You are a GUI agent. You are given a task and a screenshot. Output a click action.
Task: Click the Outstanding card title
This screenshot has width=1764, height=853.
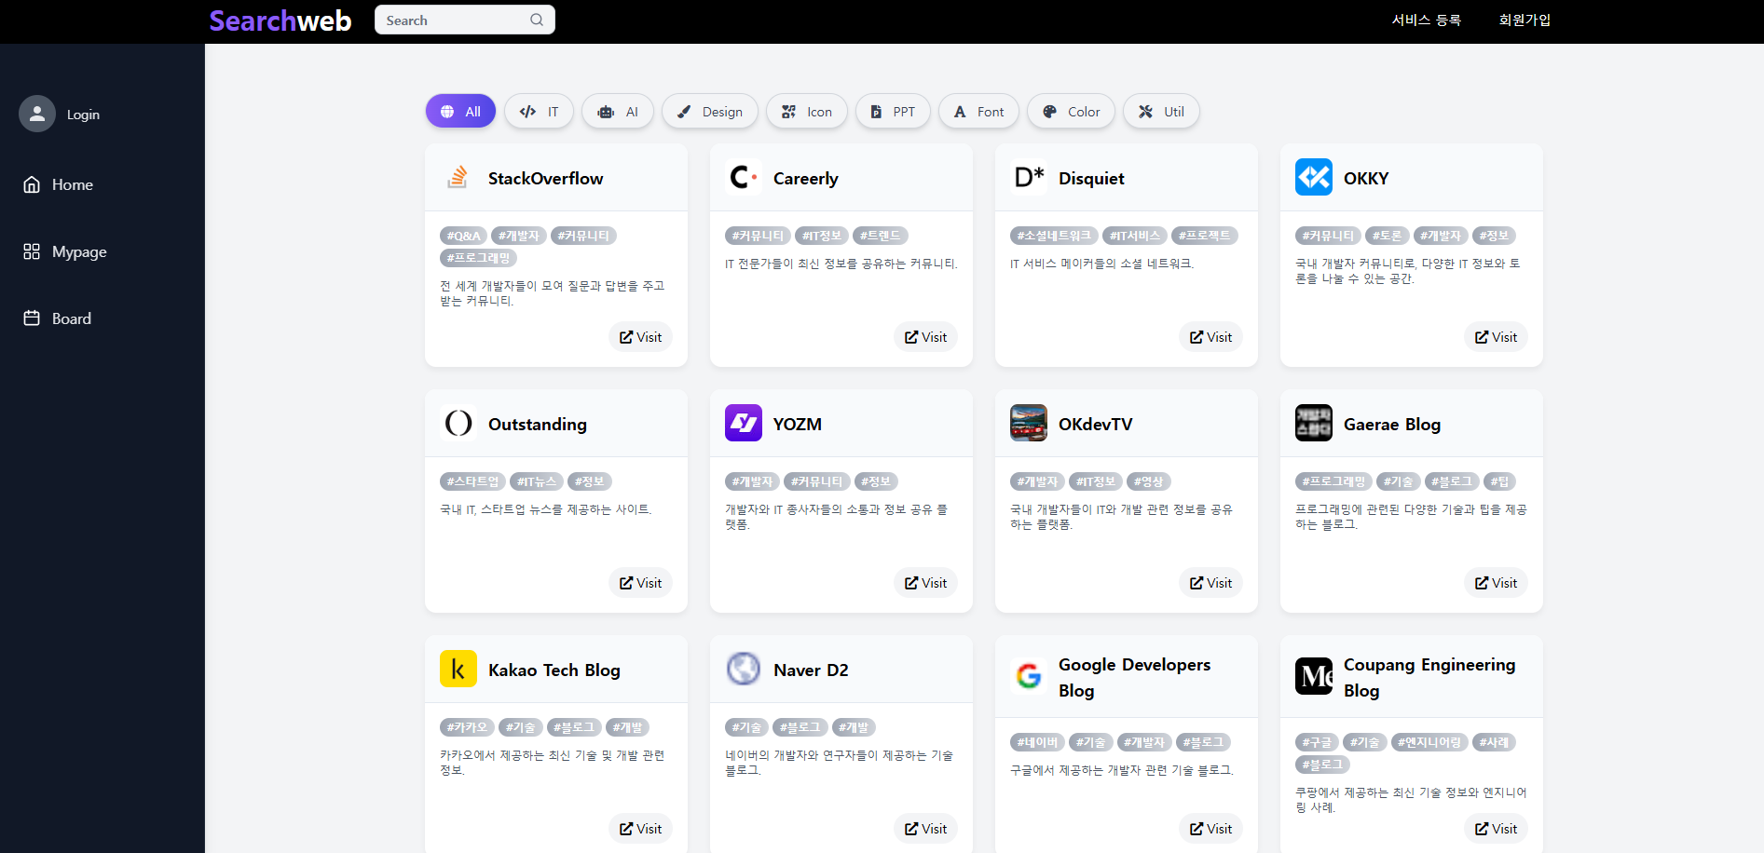[538, 424]
